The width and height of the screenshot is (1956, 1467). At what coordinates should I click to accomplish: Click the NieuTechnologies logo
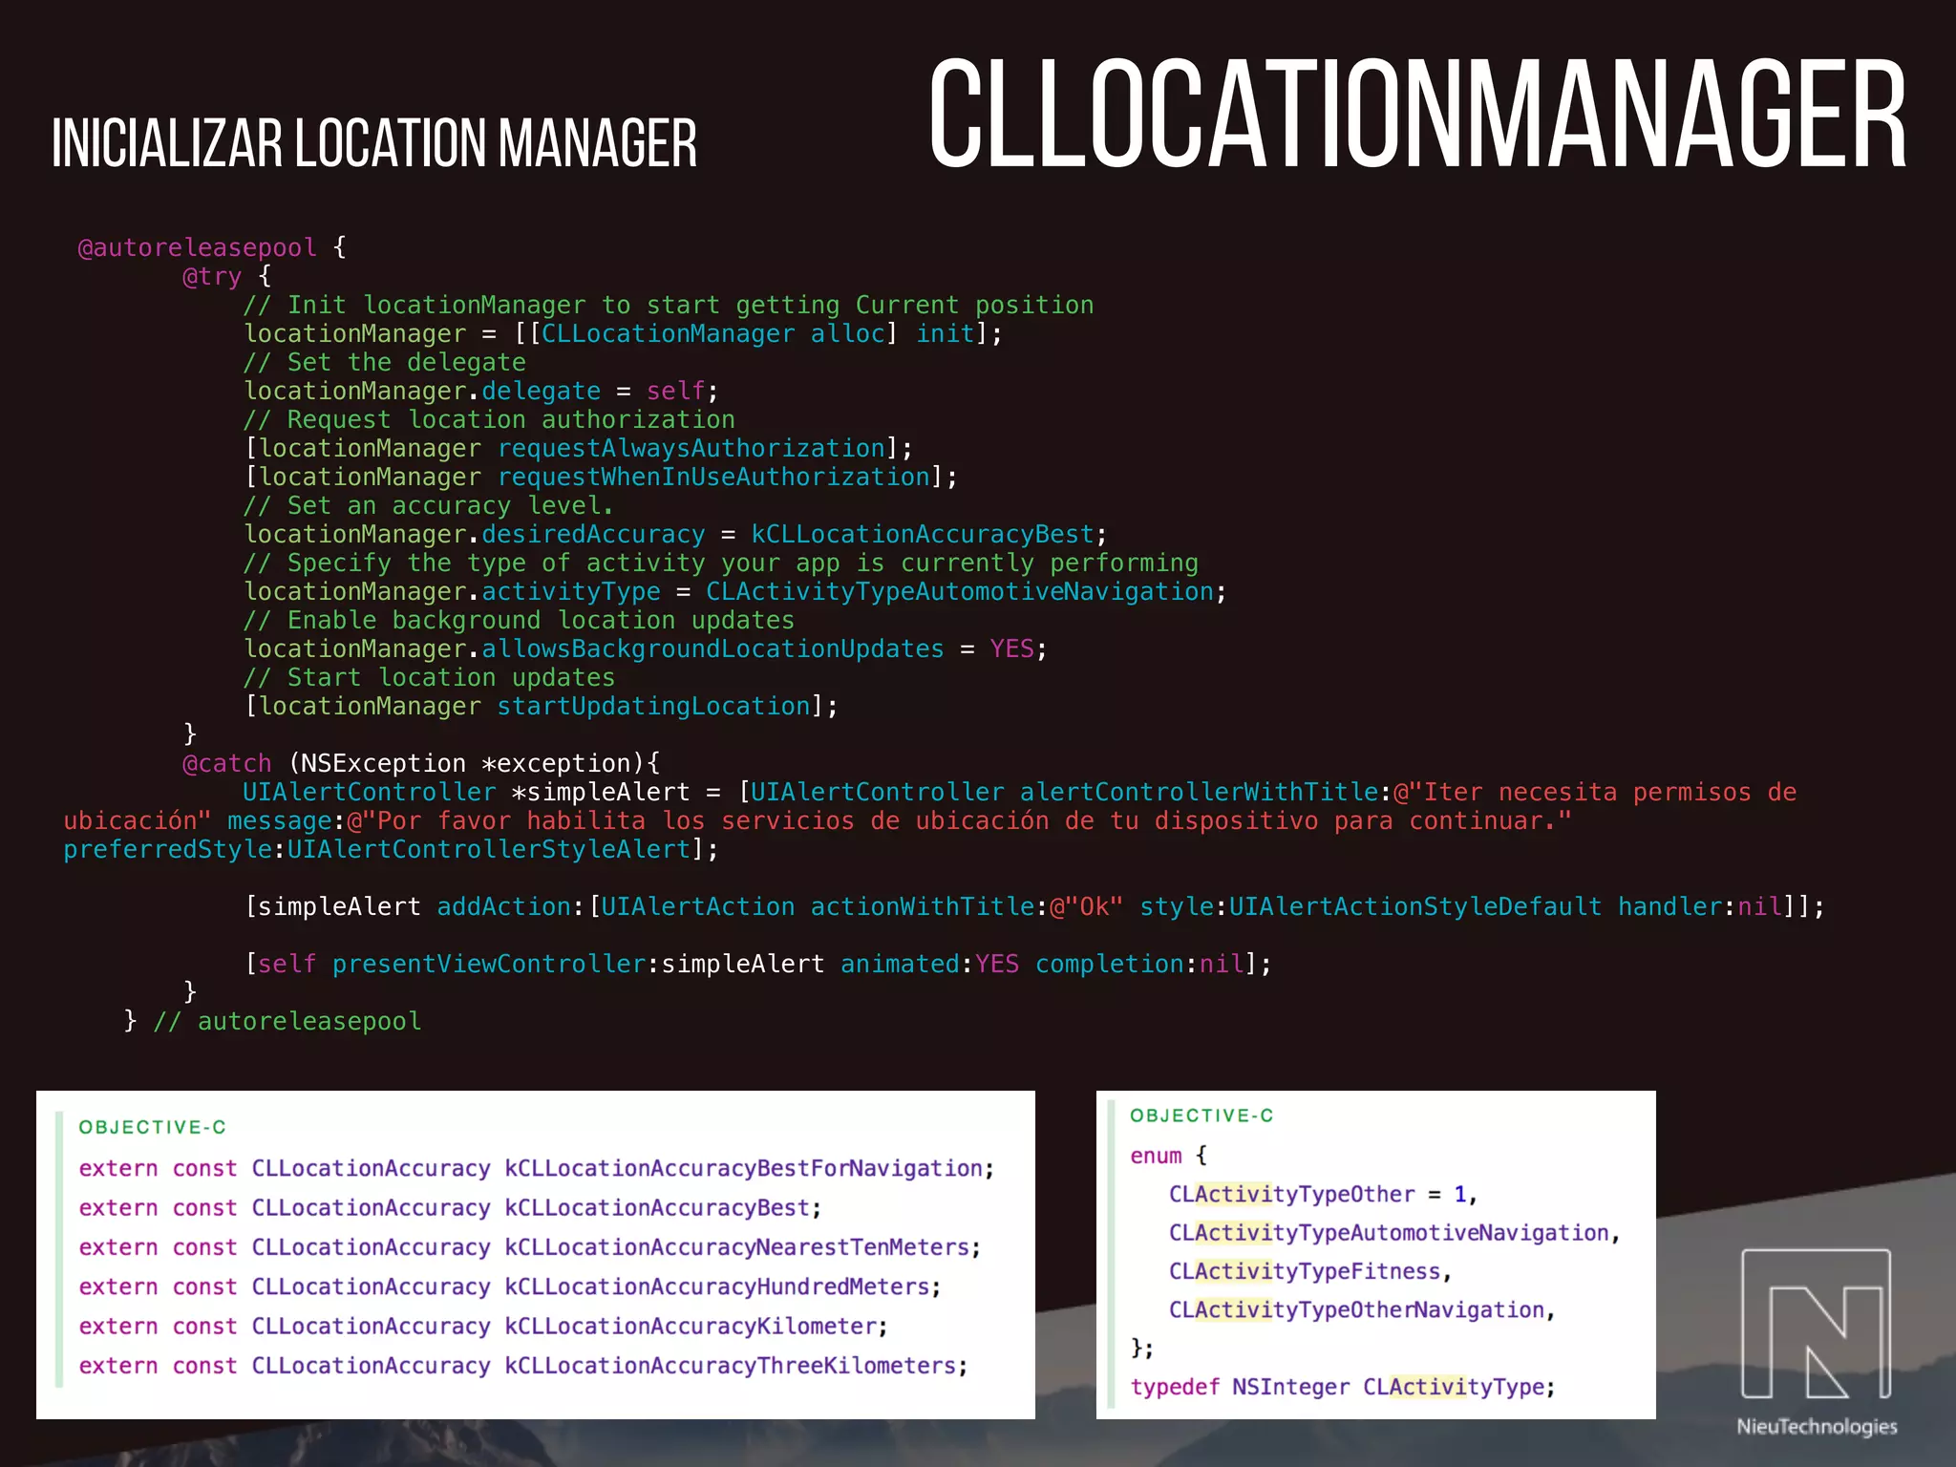point(1817,1342)
